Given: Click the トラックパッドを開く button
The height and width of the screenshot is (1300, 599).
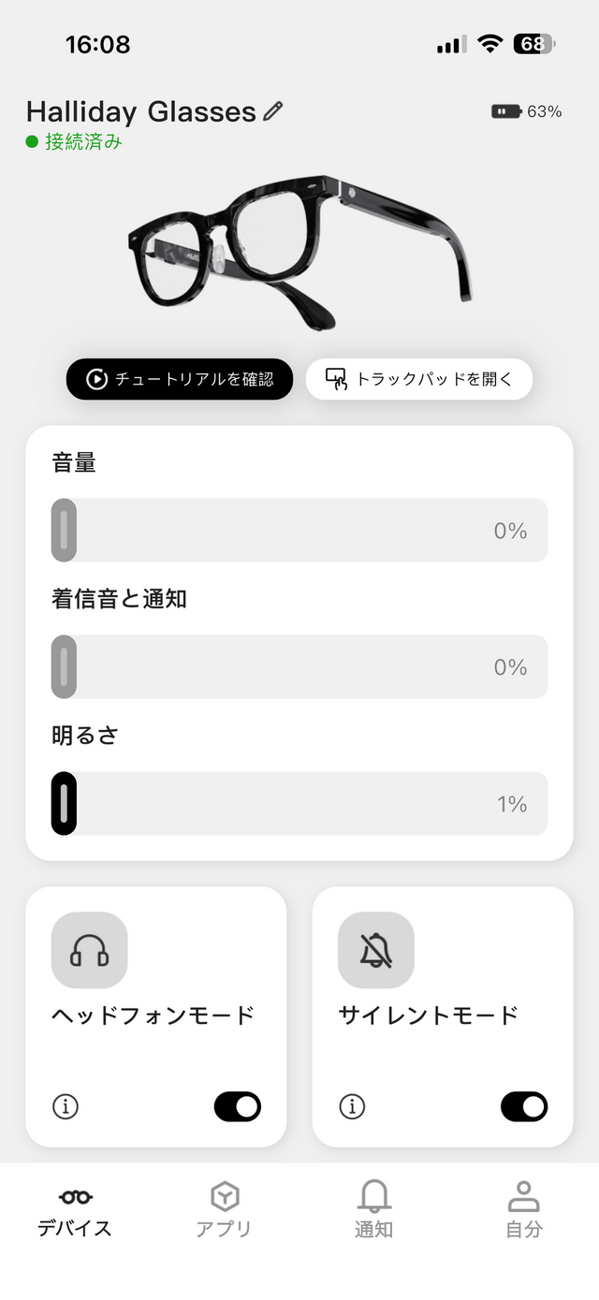Looking at the screenshot, I should [x=419, y=379].
